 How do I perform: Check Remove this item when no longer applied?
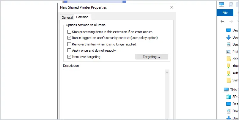click(x=69, y=44)
